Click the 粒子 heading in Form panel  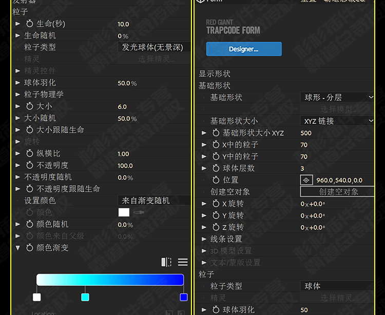pyautogui.click(x=206, y=274)
